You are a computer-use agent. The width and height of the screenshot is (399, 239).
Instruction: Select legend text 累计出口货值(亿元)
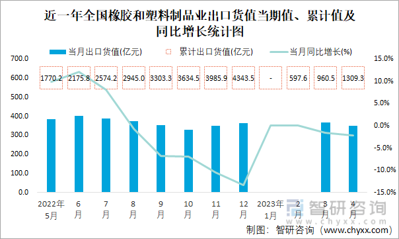pyautogui.click(x=216, y=52)
